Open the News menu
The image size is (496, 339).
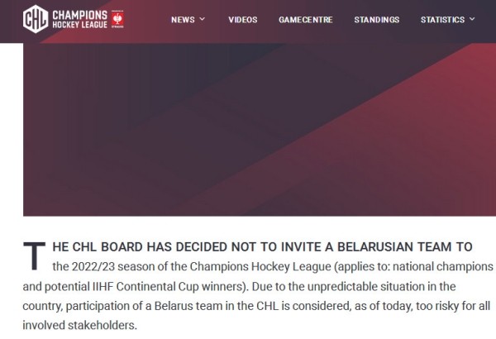(183, 20)
